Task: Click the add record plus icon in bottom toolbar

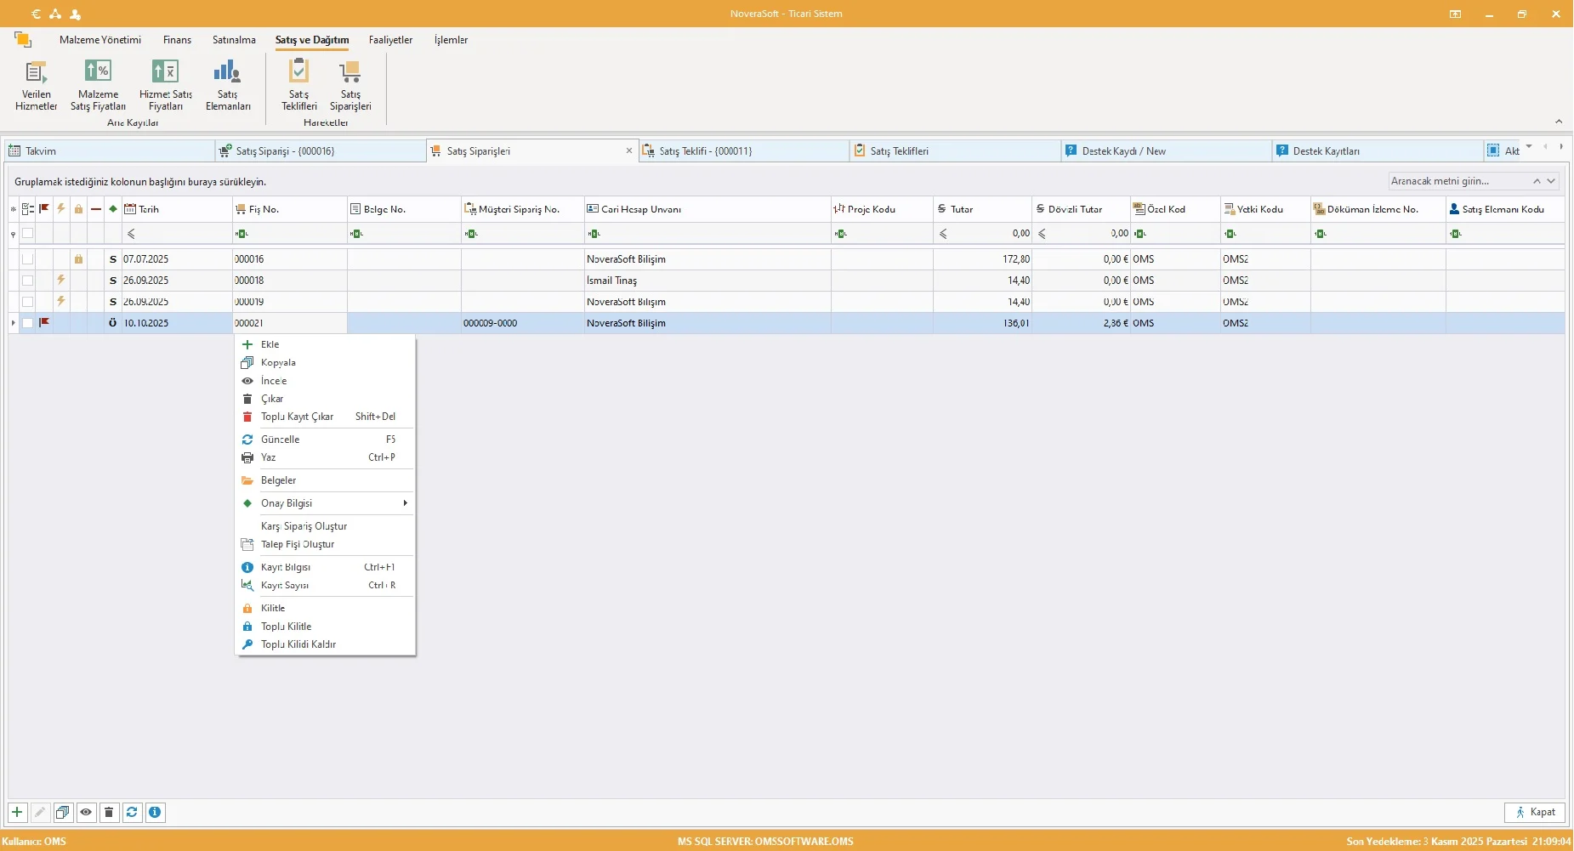Action: point(17,813)
